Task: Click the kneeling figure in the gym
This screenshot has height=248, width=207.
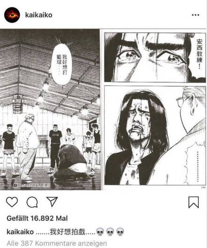Action: pos(71,163)
